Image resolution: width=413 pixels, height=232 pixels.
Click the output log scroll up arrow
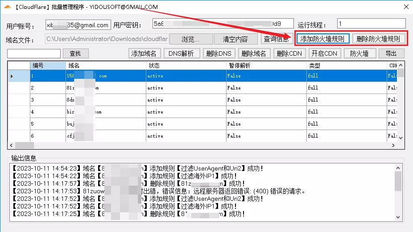tap(398, 168)
